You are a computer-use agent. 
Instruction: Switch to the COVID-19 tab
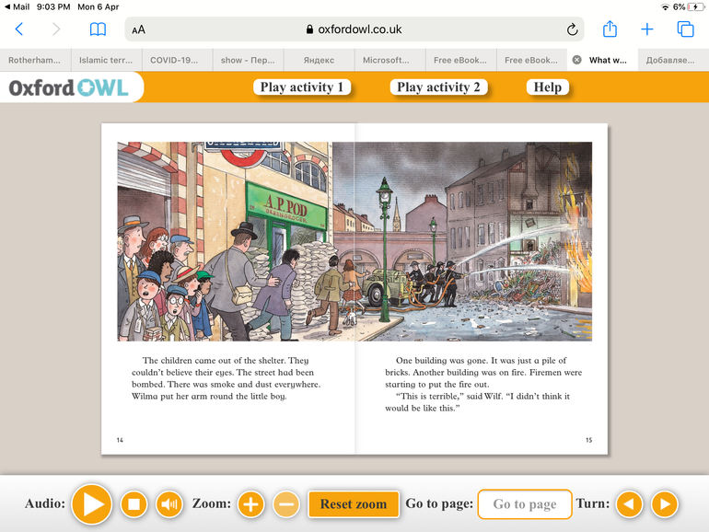(x=177, y=60)
